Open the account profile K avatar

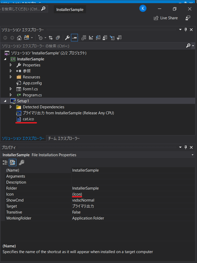pos(143,8)
